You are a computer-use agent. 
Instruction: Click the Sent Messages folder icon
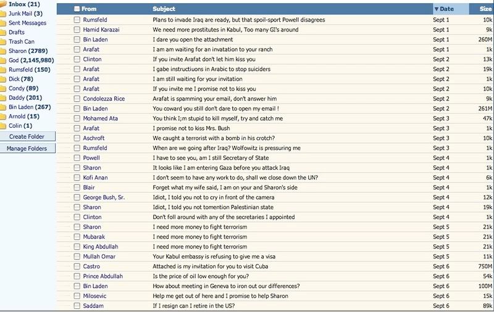coord(3,23)
